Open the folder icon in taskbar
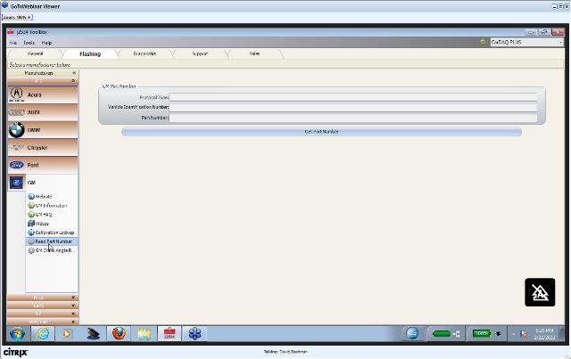 click(145, 333)
